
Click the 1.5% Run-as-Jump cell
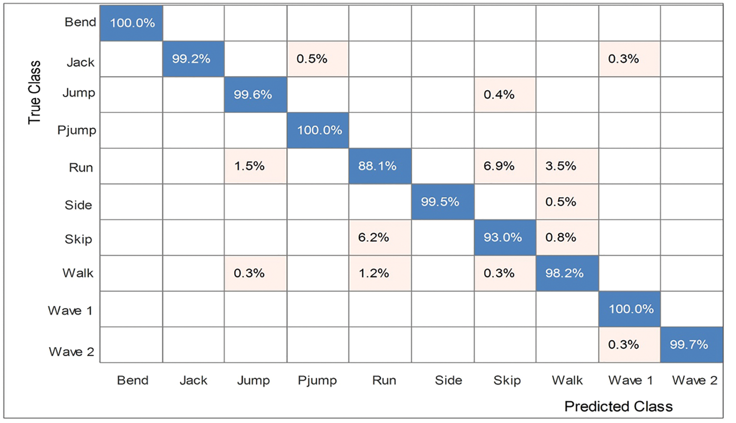pos(255,166)
